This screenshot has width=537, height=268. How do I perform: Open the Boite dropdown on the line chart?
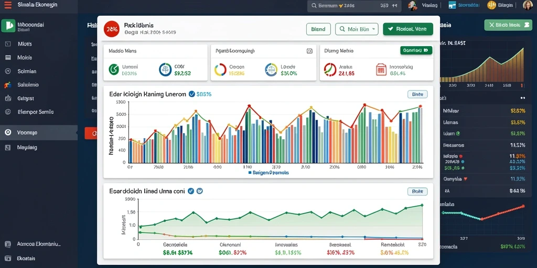(x=417, y=192)
